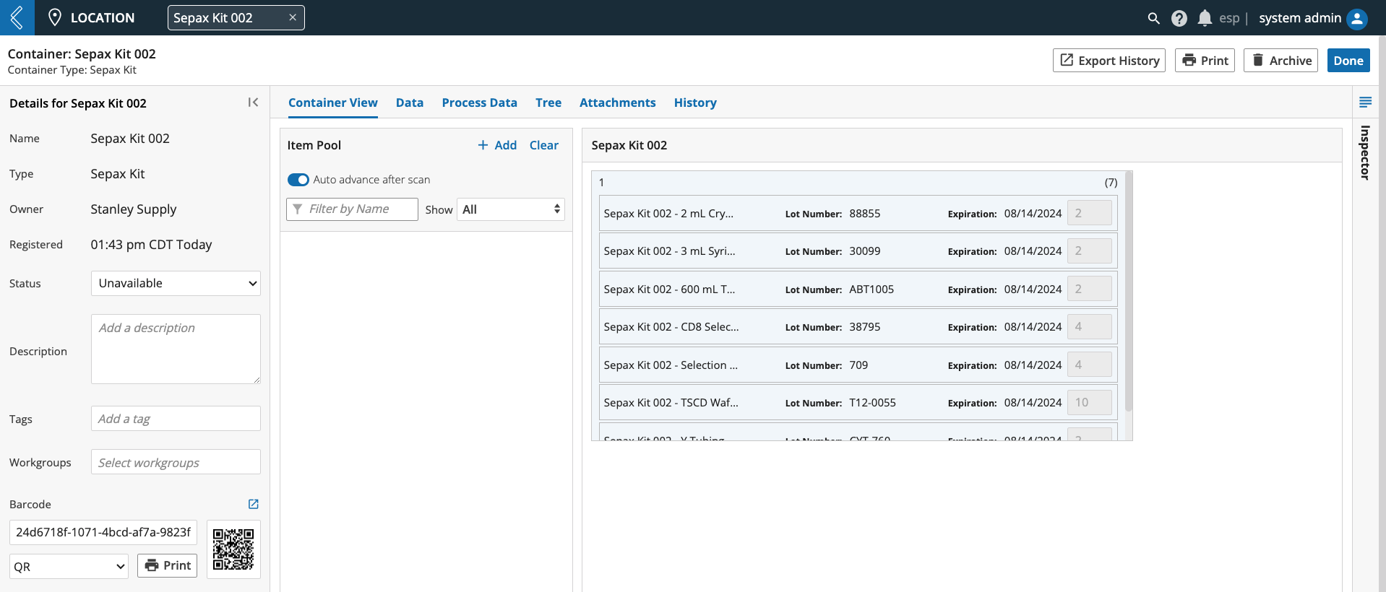Open the Inspector lines icon

tap(1365, 103)
